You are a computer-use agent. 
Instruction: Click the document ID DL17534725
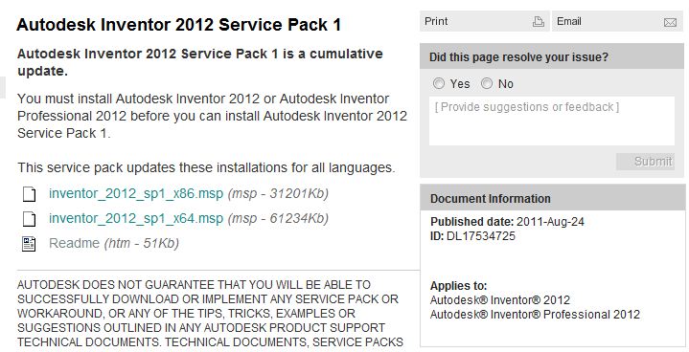(x=481, y=236)
